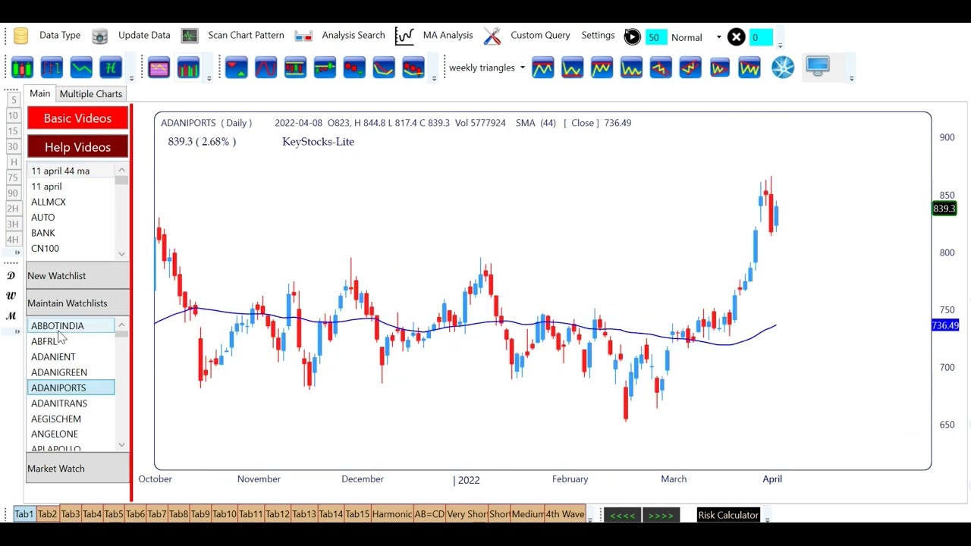Image resolution: width=971 pixels, height=546 pixels.
Task: Select the 5 minute timeframe button
Action: click(14, 100)
